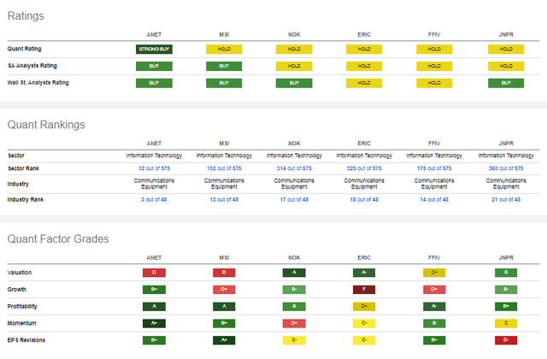Click JNPR column header in Quant Rankings table
Viewport: 547px width, 359px height.
point(506,144)
